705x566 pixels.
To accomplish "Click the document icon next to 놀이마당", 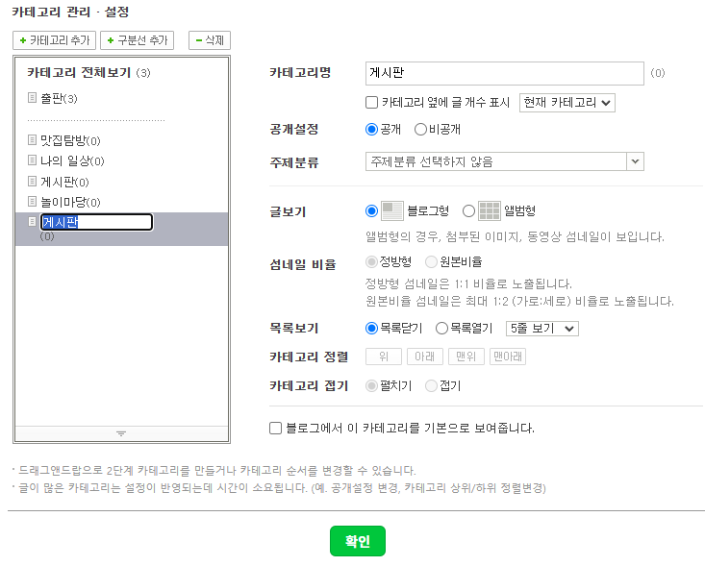I will (x=32, y=201).
